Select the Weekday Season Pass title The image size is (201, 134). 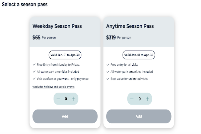click(x=57, y=26)
